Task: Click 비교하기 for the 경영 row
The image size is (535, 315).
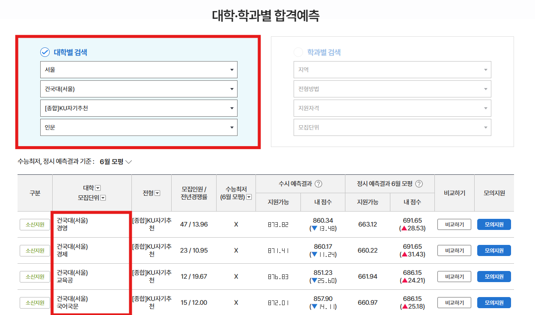Action: 454,224
